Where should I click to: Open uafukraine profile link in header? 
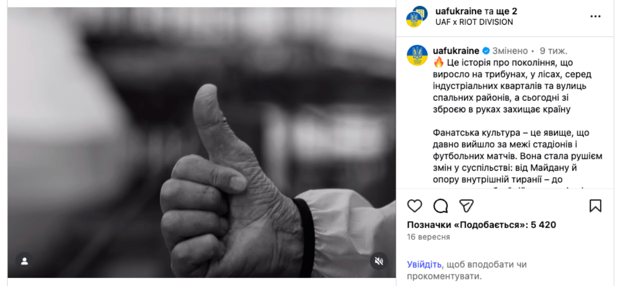coord(456,11)
